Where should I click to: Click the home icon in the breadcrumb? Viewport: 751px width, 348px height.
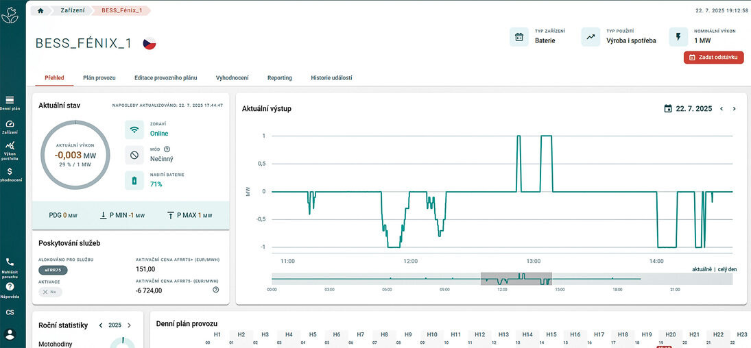coord(40,11)
